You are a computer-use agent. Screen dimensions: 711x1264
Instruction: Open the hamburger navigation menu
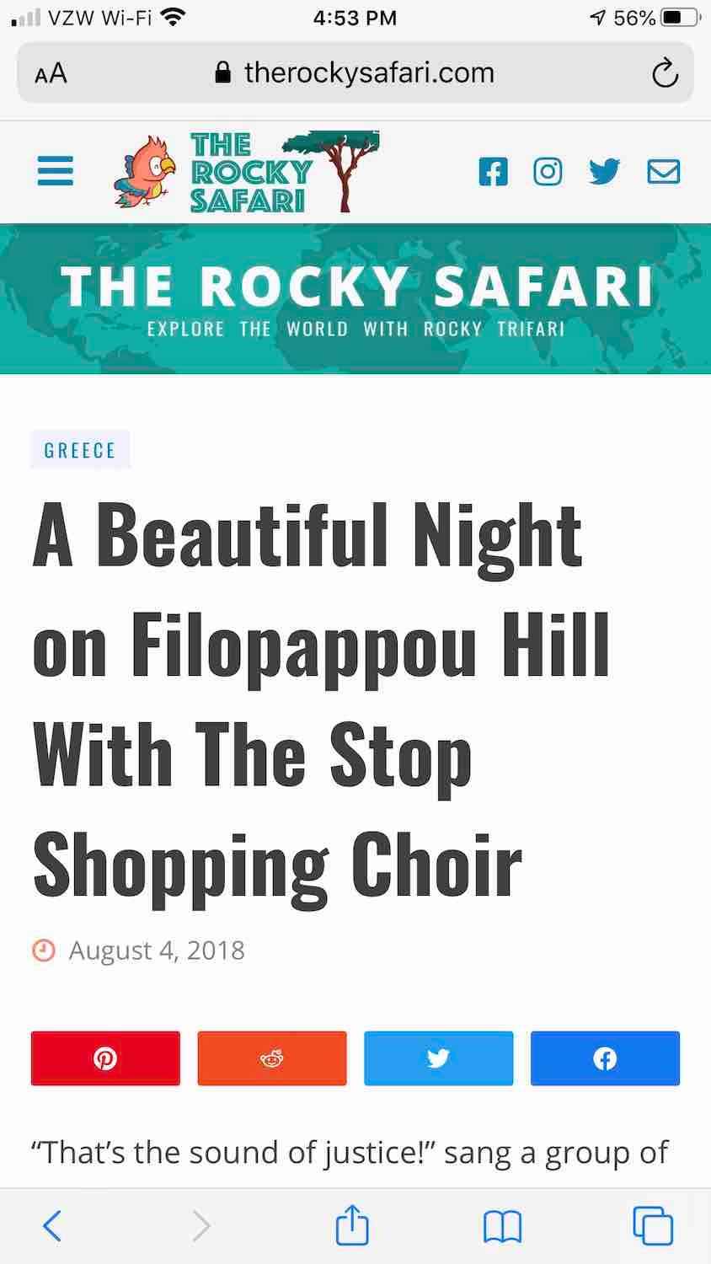(56, 171)
